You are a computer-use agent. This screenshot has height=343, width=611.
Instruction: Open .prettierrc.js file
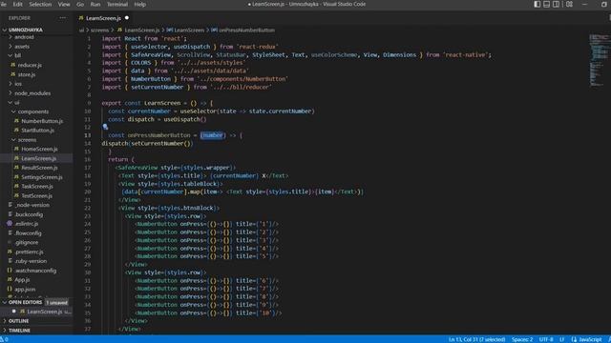point(36,252)
